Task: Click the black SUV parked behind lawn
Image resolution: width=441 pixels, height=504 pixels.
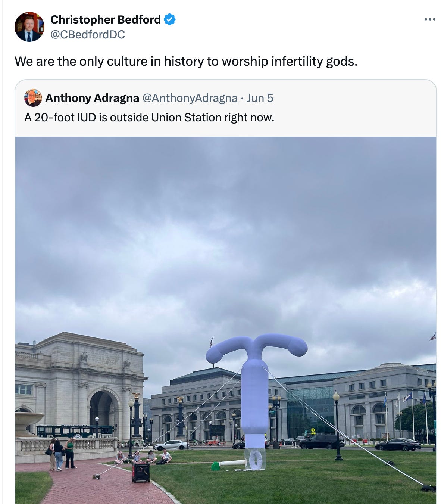Action: pos(322,442)
